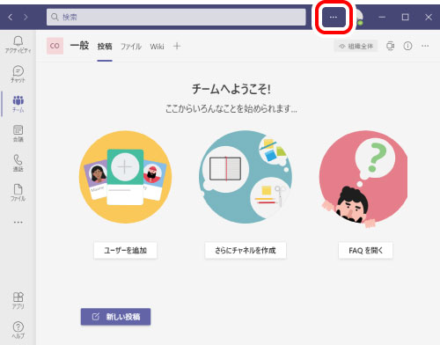Open settings and more ellipsis in title bar
This screenshot has height=345, width=440.
click(334, 17)
